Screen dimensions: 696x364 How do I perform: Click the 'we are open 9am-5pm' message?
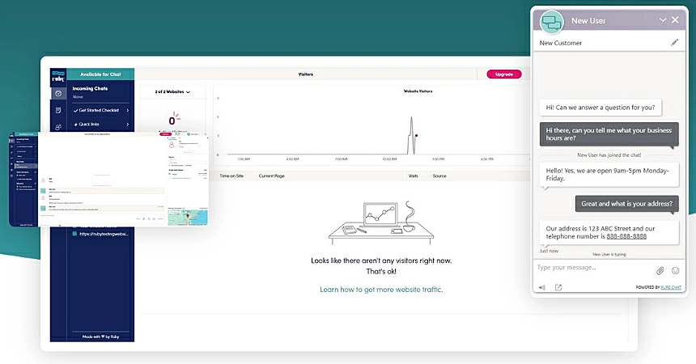click(609, 175)
